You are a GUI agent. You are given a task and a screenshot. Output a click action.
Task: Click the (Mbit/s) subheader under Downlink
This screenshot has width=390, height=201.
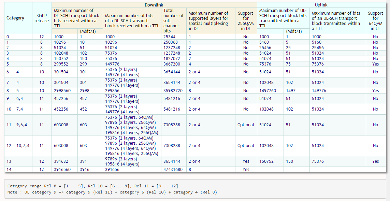pyautogui.click(x=90, y=32)
